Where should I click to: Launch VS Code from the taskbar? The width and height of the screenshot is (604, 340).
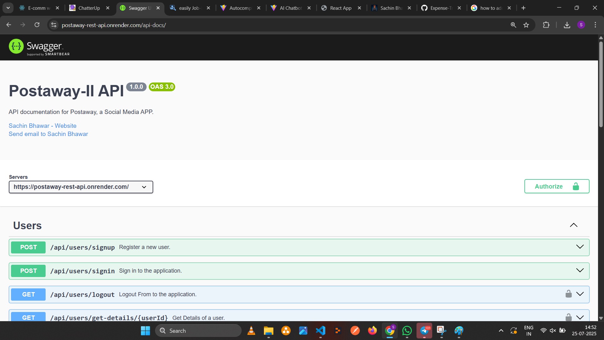[x=320, y=331]
